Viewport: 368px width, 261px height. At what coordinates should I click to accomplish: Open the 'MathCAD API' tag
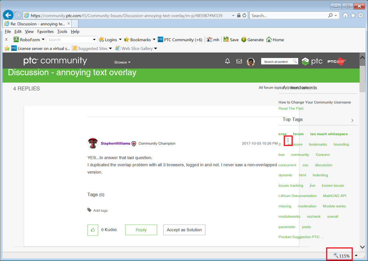coord(334,196)
